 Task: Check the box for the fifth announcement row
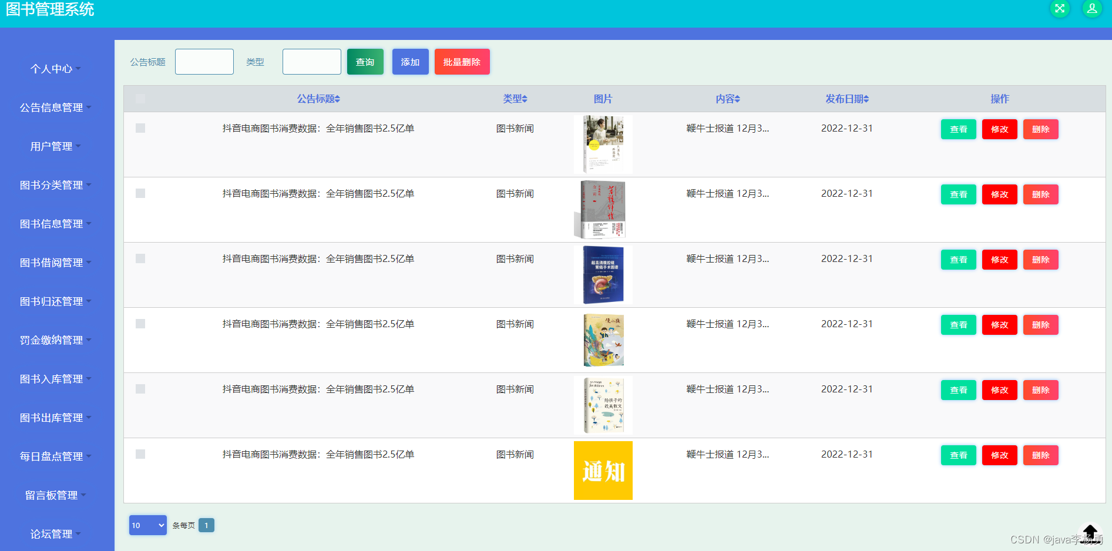pyautogui.click(x=140, y=389)
